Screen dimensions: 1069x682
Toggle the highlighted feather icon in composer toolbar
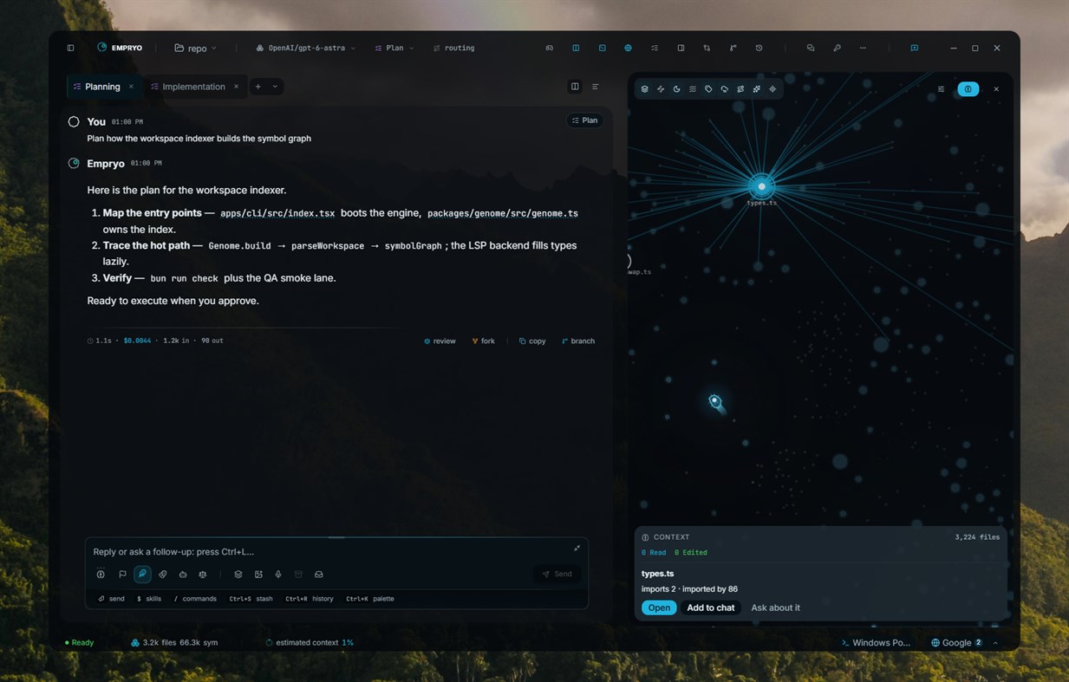(x=142, y=575)
